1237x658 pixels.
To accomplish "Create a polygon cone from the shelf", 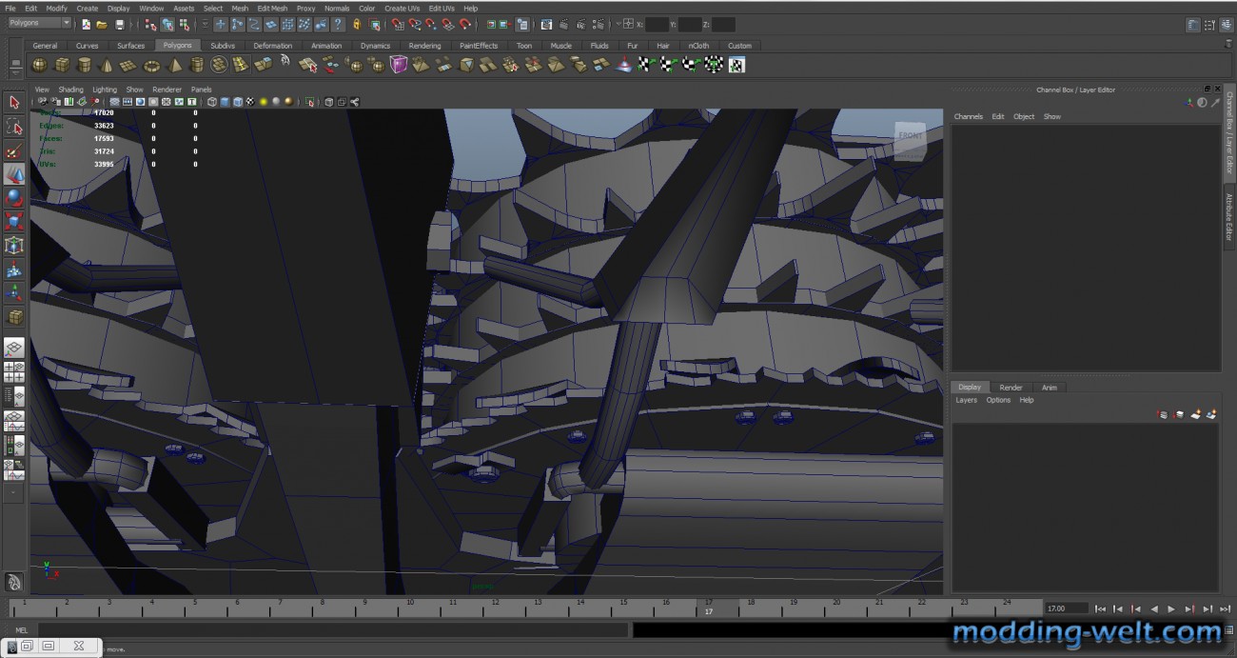I will pos(107,65).
